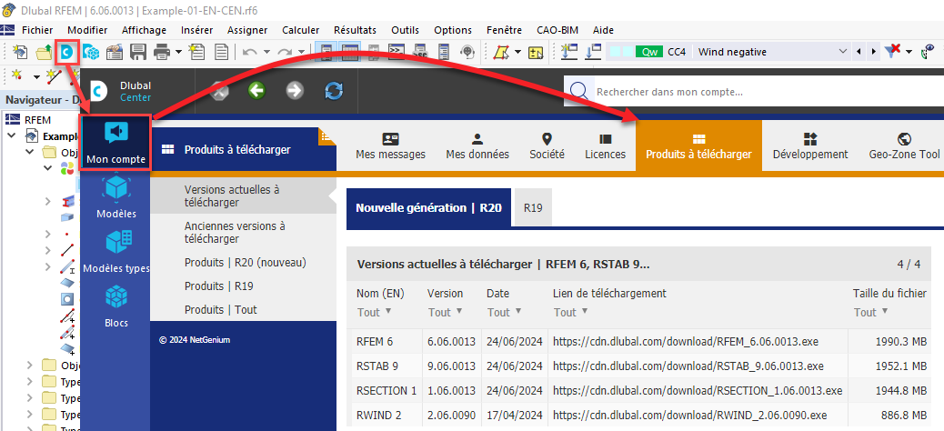Screen dimensions: 944x431
Task: Open Version column filter Tout
Action: click(447, 312)
